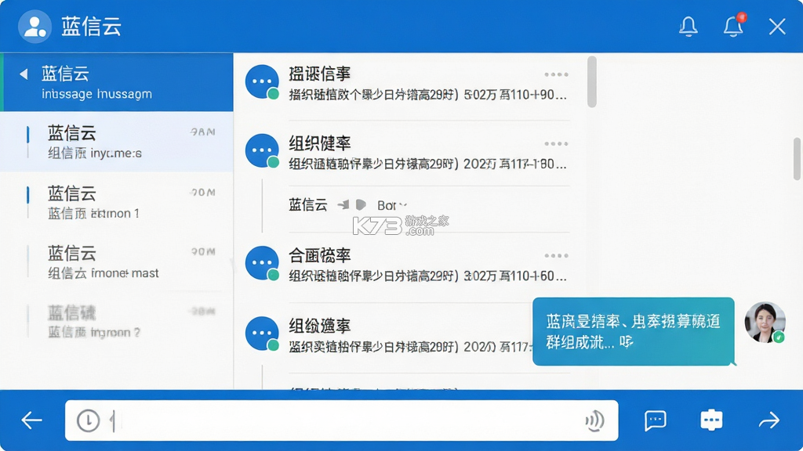The height and width of the screenshot is (451, 803).
Task: Click the chat bubble avatar of the first message
Action: point(262,81)
